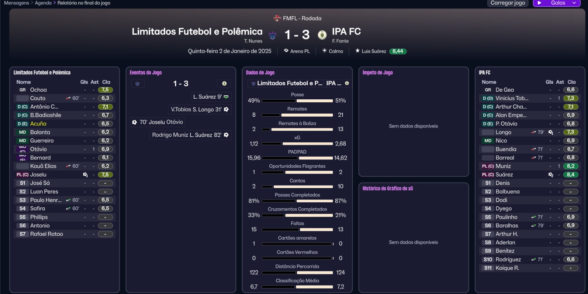
Task: Click goal ball icon beside Joselu 70' event
Action: pos(135,122)
